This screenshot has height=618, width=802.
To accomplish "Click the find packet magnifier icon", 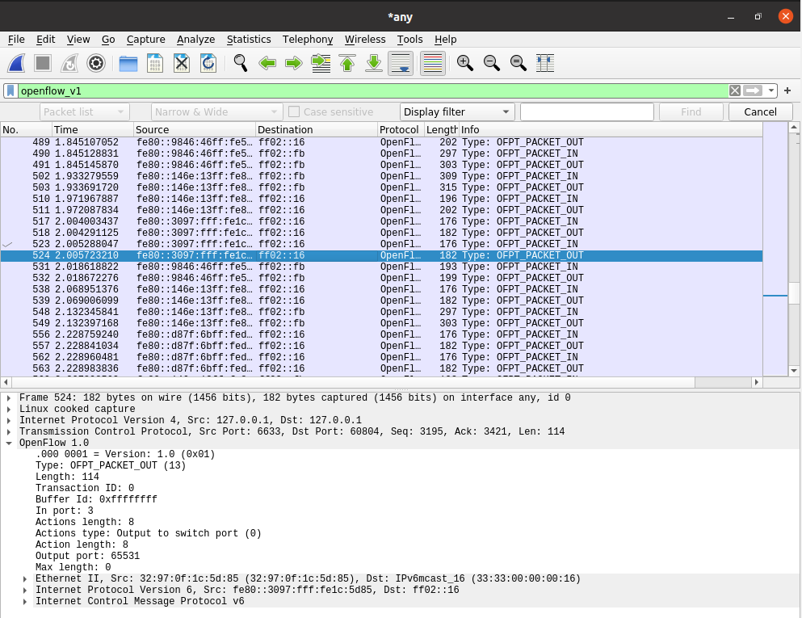I will coord(240,63).
